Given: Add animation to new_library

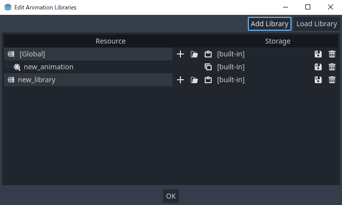Looking at the screenshot, I should coord(180,80).
